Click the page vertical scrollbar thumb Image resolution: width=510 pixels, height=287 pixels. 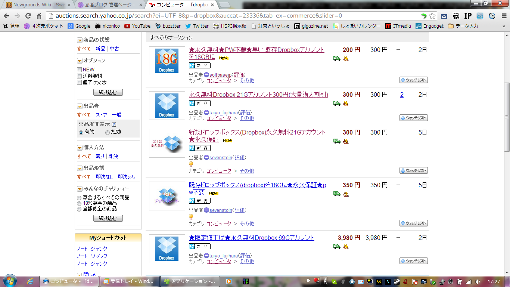(x=507, y=117)
